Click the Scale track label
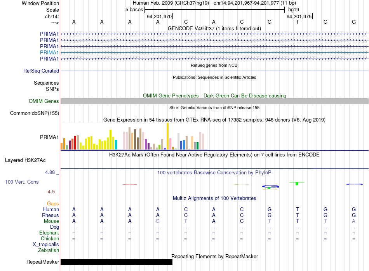The height and width of the screenshot is (271, 369). 52,10
